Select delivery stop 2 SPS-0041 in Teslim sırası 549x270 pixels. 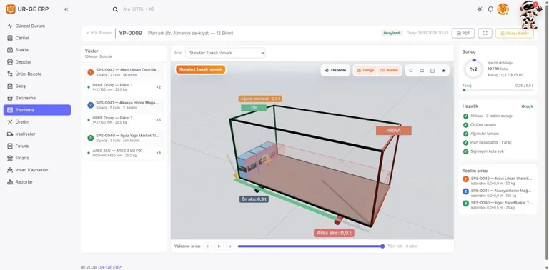click(498, 193)
